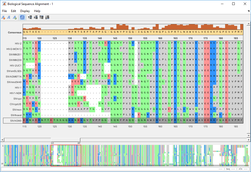Select the SIVlhoest sequence label
Screen dimensions: 251x172
click(16, 115)
